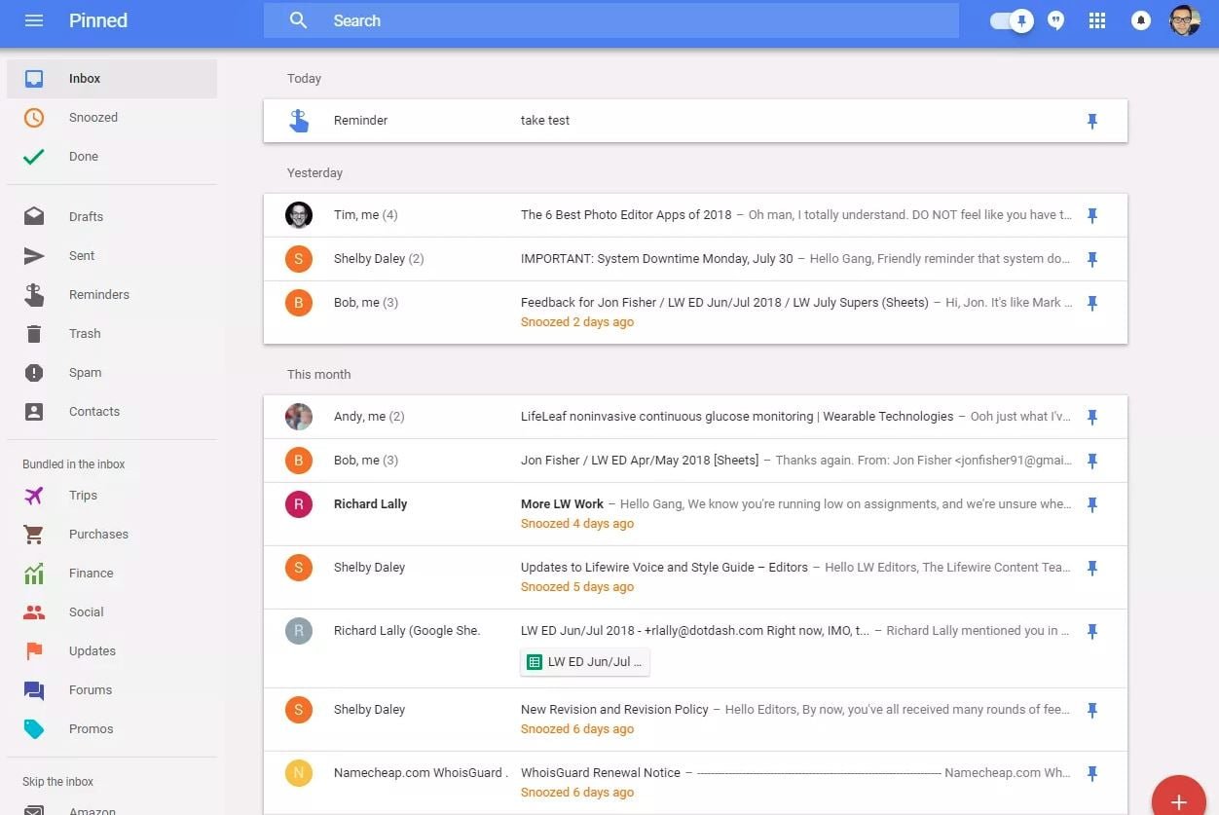Image resolution: width=1219 pixels, height=815 pixels.
Task: Toggle the pinned items switch
Action: click(x=1012, y=20)
